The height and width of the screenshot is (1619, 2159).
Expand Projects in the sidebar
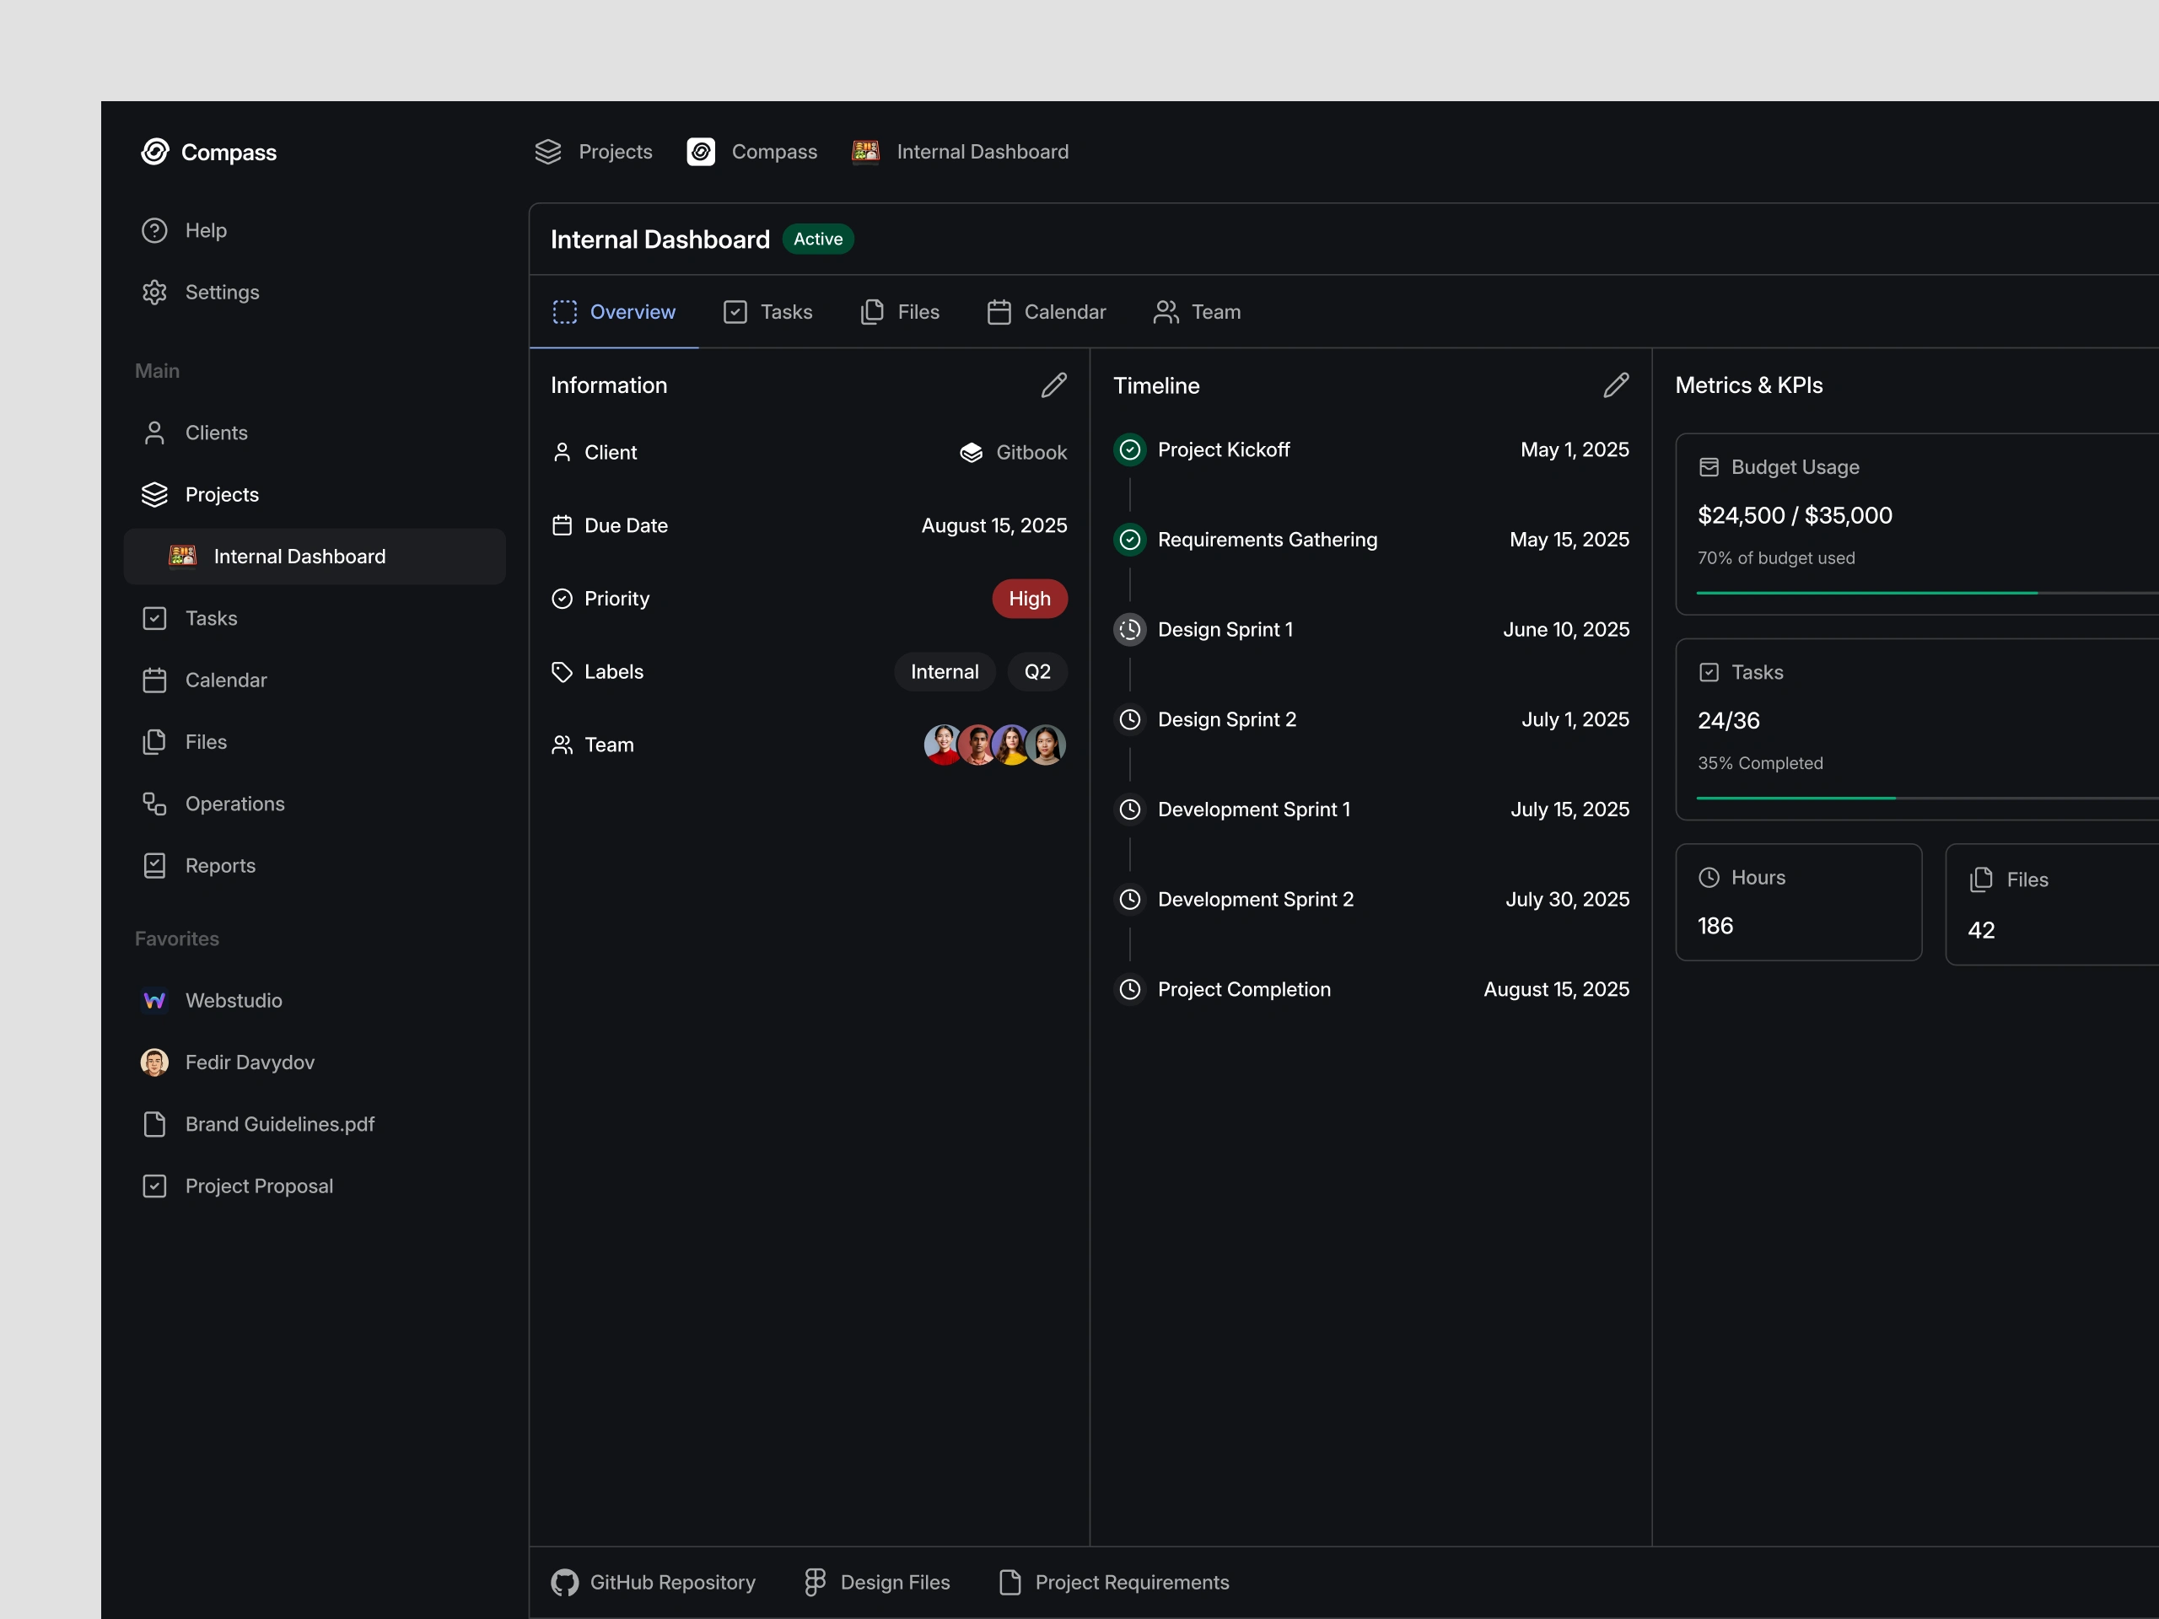click(x=222, y=495)
